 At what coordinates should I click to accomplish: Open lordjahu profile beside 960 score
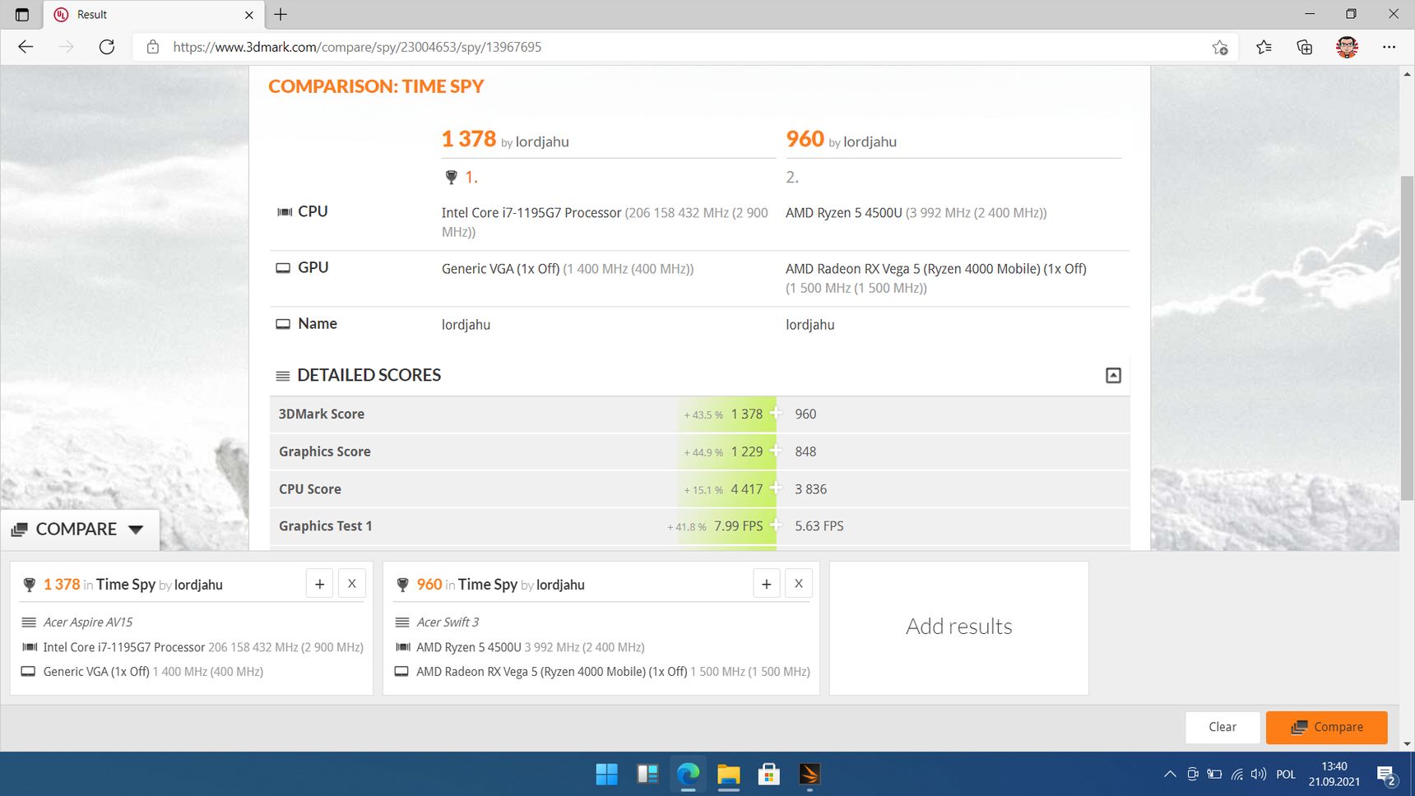870,141
